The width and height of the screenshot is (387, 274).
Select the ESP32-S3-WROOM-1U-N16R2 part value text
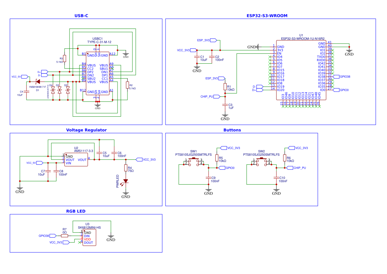pyautogui.click(x=303, y=38)
